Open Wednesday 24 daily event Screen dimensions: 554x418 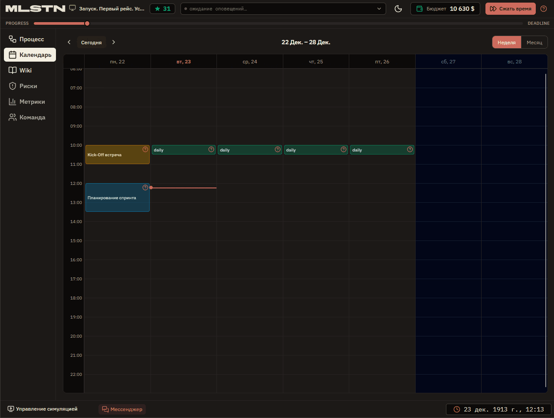click(x=250, y=150)
